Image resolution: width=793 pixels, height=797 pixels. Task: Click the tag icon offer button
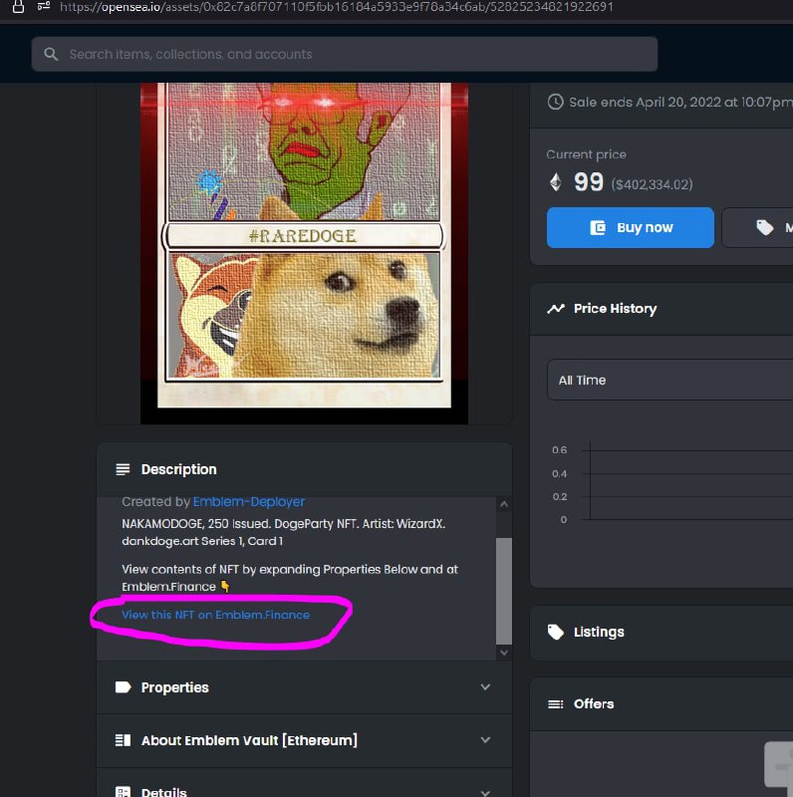coord(764,227)
